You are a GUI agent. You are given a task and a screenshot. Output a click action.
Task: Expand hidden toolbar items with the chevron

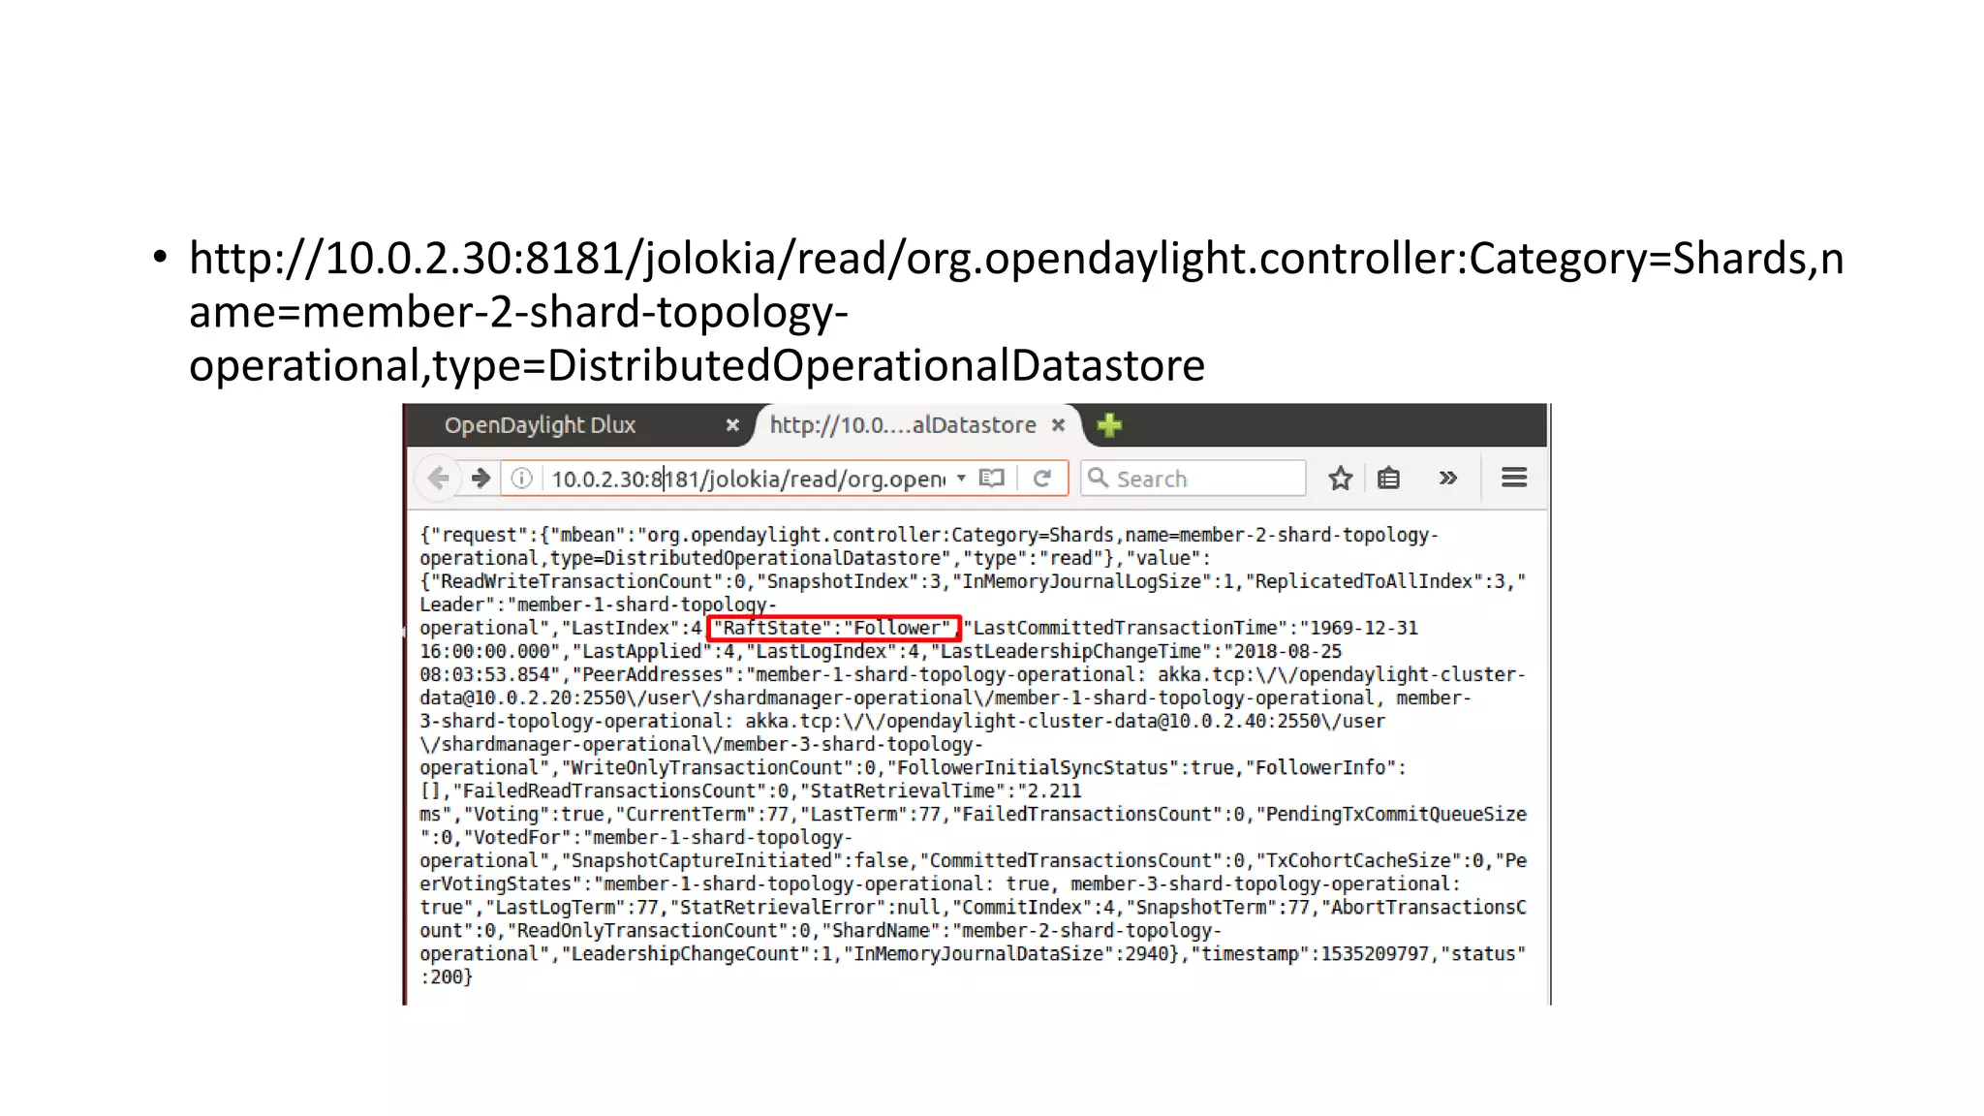click(1447, 478)
